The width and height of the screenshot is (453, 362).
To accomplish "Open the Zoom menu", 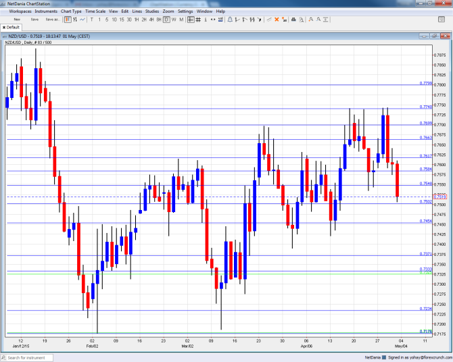I will pos(168,11).
